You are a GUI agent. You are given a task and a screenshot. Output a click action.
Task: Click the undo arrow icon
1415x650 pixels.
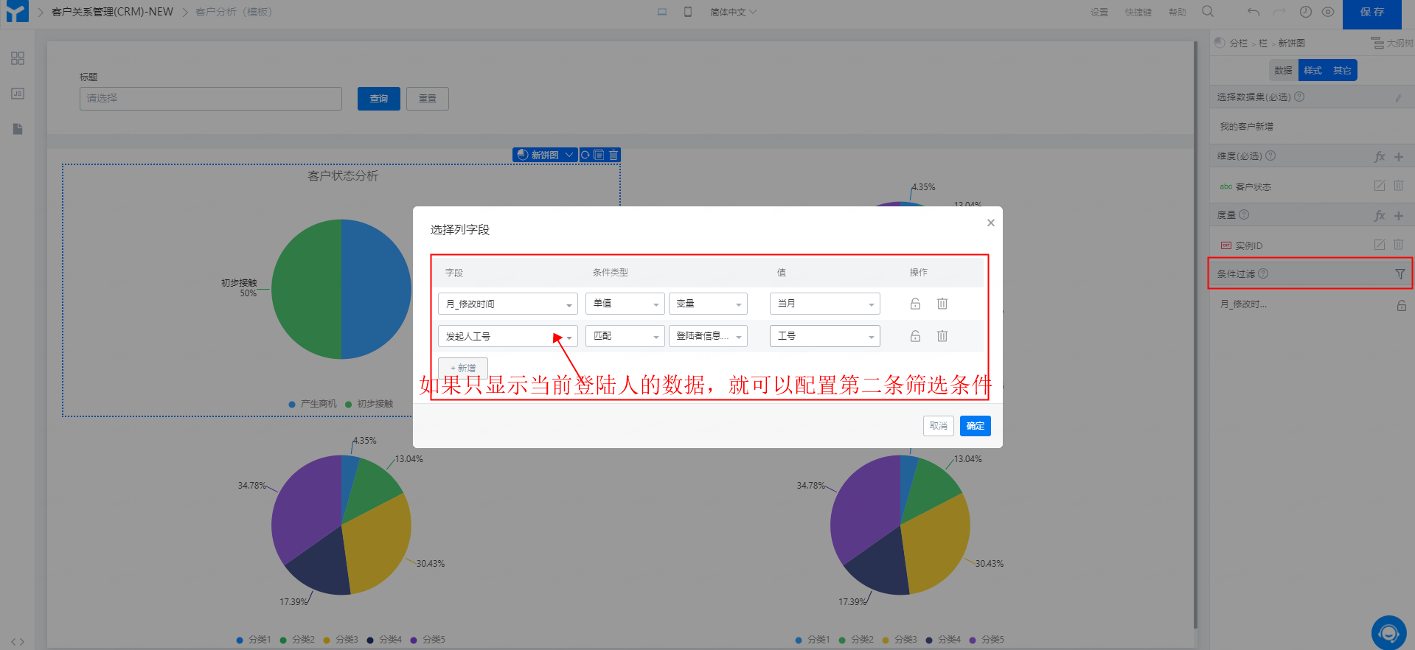coord(1254,12)
